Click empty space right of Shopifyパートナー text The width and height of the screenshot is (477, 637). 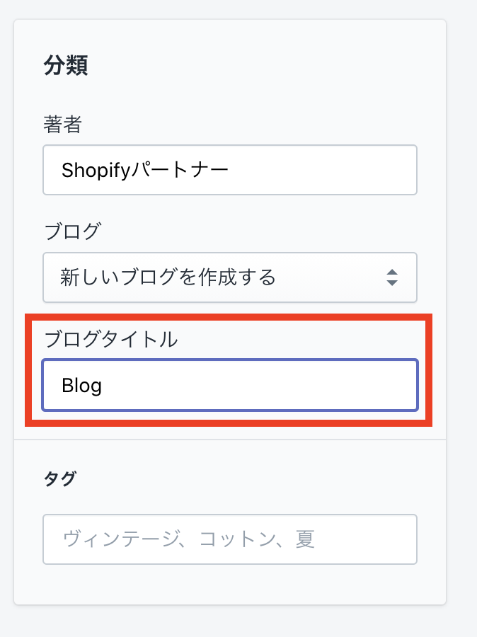pos(326,170)
